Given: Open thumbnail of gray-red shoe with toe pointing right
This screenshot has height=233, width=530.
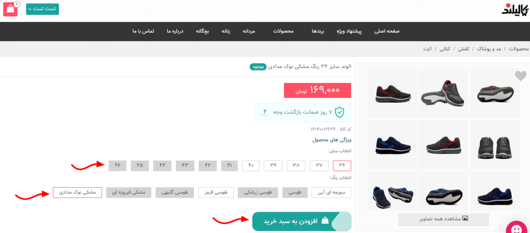Looking at the screenshot, I should tap(393, 94).
